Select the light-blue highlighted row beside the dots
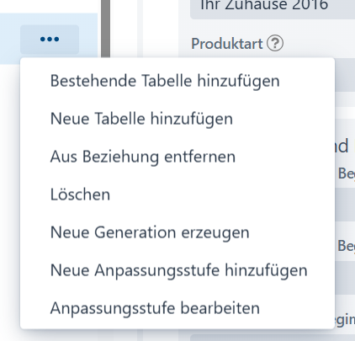Screen dimensions: 355x341 [x=49, y=39]
